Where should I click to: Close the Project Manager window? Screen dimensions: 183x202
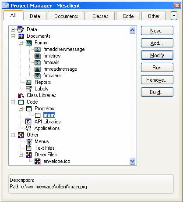[x=177, y=6]
